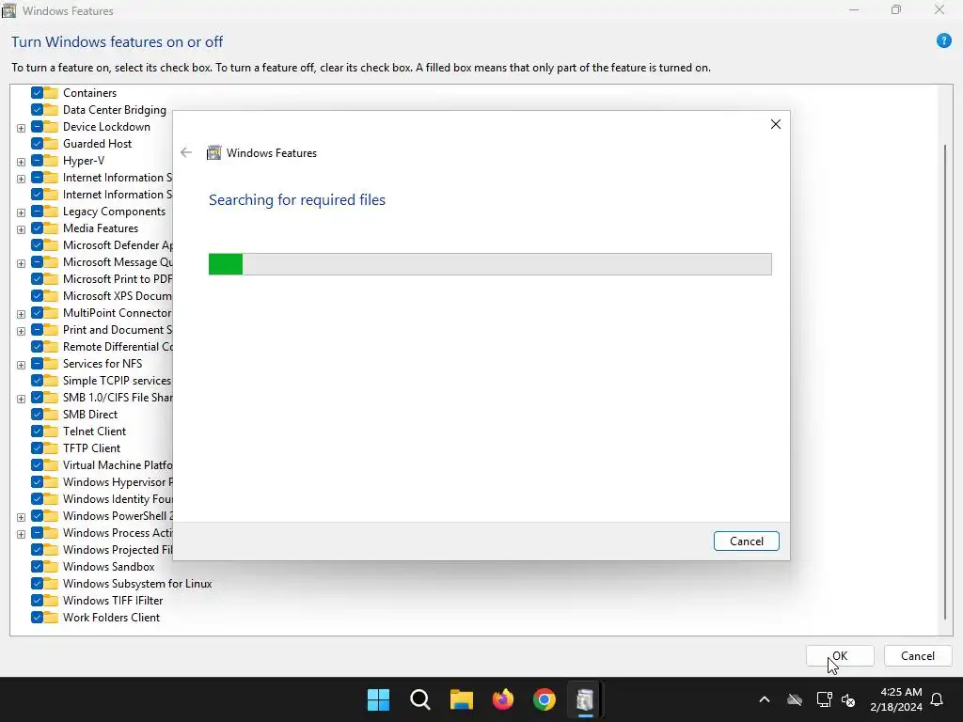Click the Telnet Client folder icon
This screenshot has width=963, height=722.
pos(51,431)
